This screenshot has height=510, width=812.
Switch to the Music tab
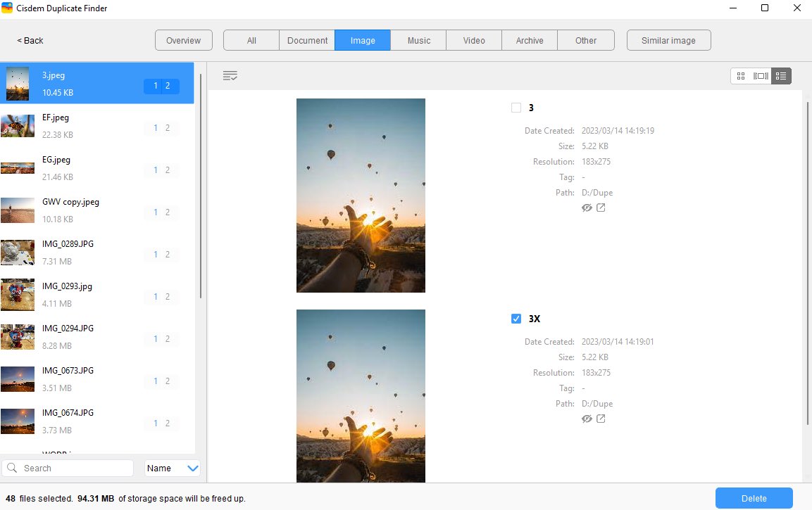click(418, 40)
